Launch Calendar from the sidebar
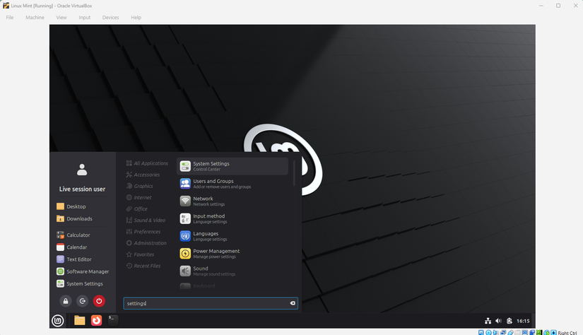Screen dimensions: 583x335 pyautogui.click(x=72, y=247)
